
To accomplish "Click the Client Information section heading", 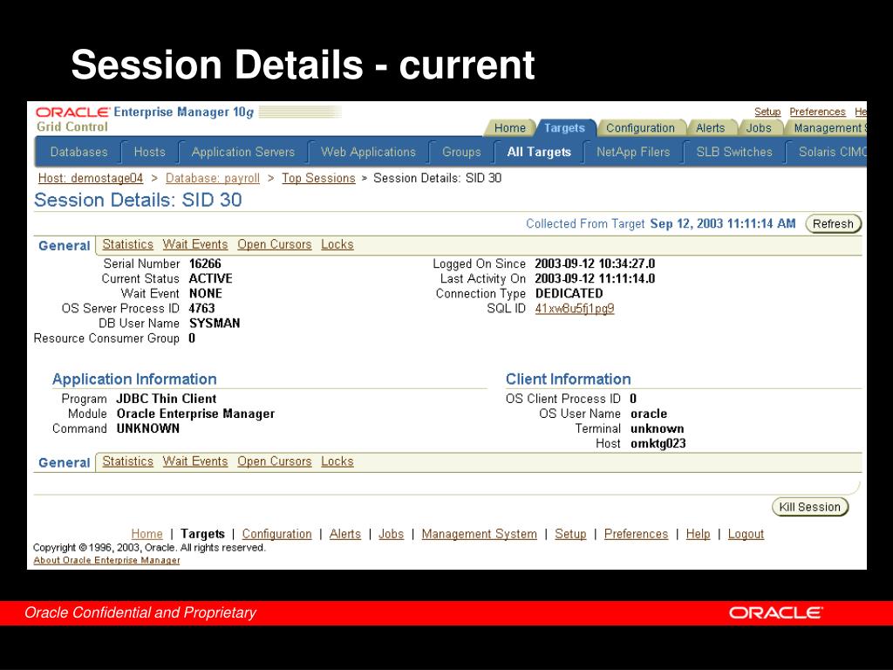I will click(569, 379).
